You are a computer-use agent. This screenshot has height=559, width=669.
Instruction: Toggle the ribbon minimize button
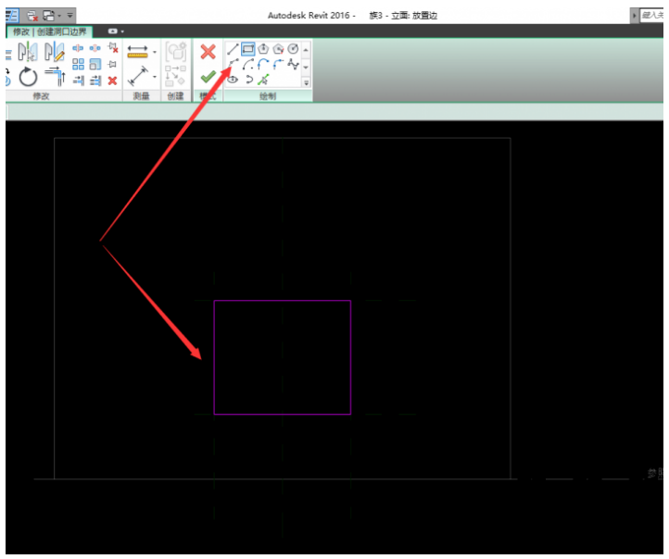(x=112, y=31)
